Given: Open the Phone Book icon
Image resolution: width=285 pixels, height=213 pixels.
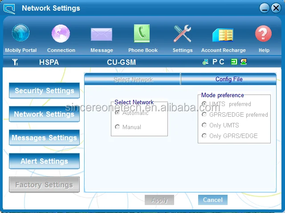Looking at the screenshot, I should pos(142,34).
